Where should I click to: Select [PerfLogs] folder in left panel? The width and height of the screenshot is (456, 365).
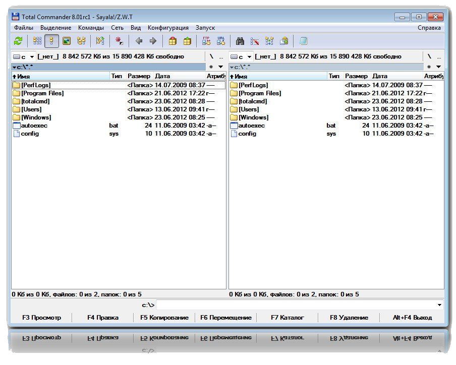pos(119,85)
